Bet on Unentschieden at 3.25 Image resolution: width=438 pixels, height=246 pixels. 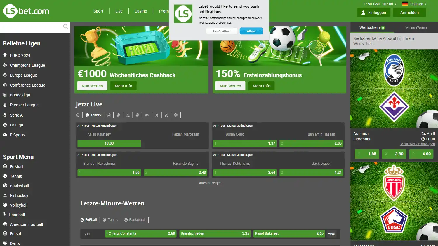[x=215, y=233]
